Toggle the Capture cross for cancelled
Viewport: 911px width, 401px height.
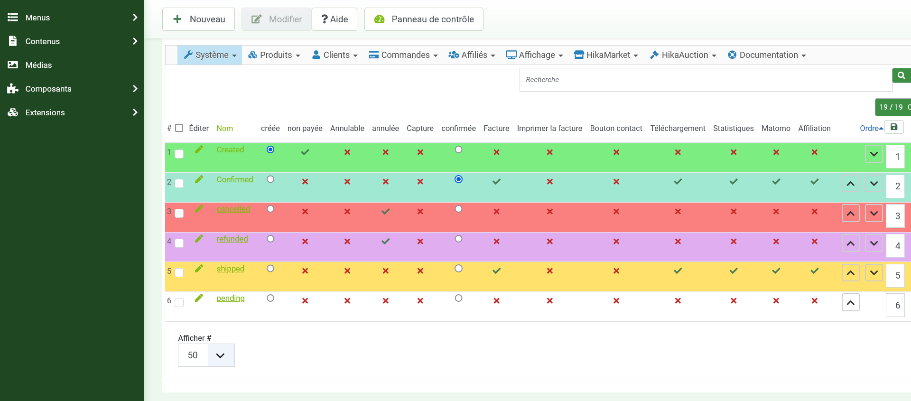tap(420, 212)
